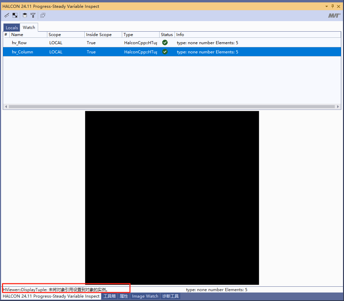Viewport: 344px width, 301px height.
Task: Click the HalconCpp type cell for hv_Column
Action: click(141, 52)
